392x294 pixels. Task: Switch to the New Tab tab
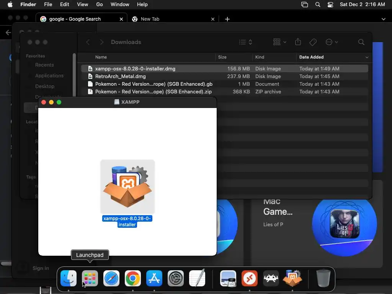tap(173, 19)
